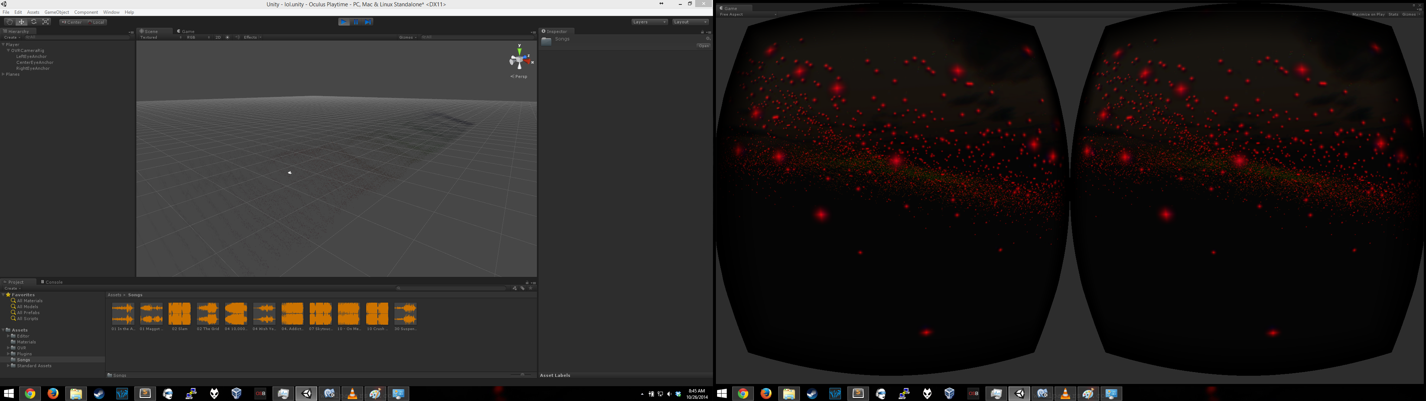Click search by type icon in Project
Image resolution: width=1426 pixels, height=401 pixels.
coord(514,288)
